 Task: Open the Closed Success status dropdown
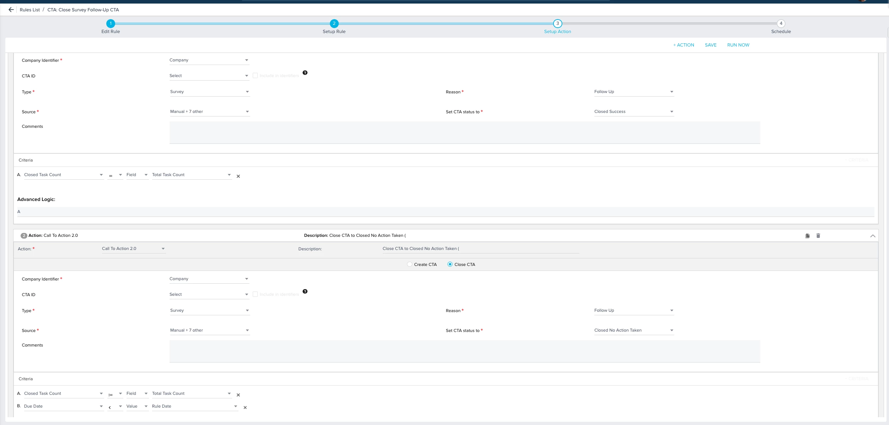pyautogui.click(x=633, y=111)
